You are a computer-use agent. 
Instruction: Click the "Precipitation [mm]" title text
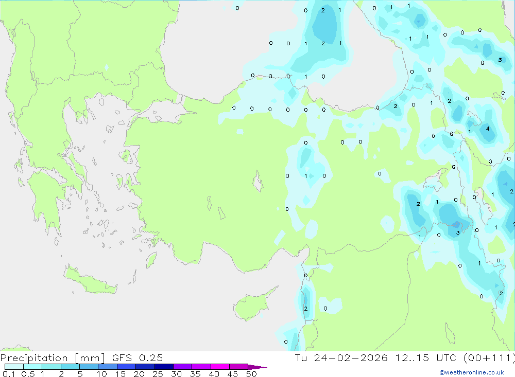tap(53, 358)
